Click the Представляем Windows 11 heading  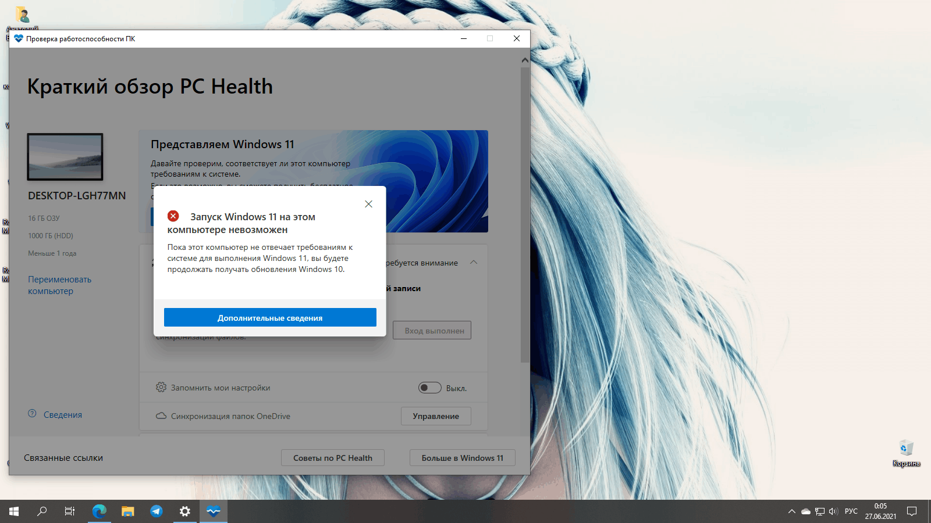coord(222,144)
